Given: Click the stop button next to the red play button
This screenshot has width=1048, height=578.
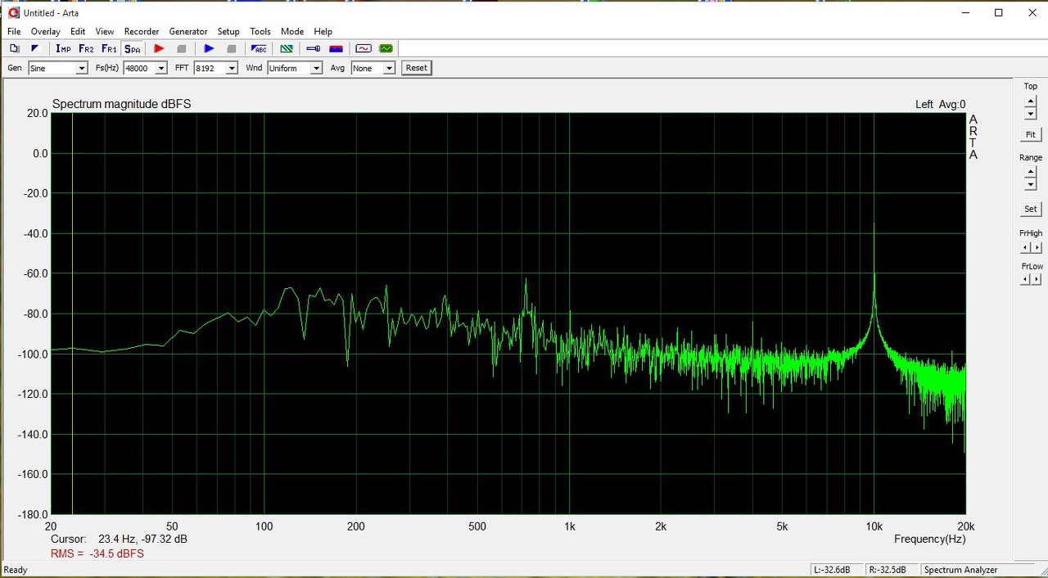Looking at the screenshot, I should click(x=182, y=49).
